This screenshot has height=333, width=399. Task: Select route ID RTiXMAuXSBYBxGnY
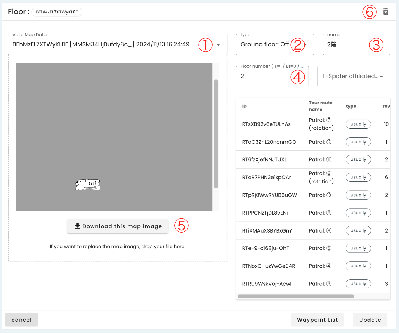(267, 230)
